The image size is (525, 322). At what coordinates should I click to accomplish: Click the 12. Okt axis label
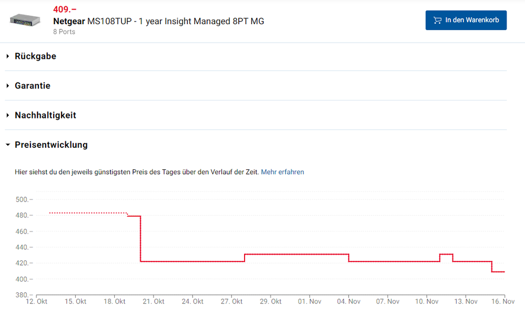pos(36,301)
